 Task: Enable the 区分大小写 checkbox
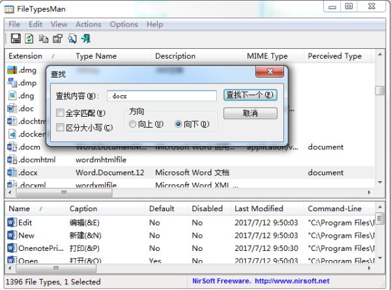coord(60,128)
